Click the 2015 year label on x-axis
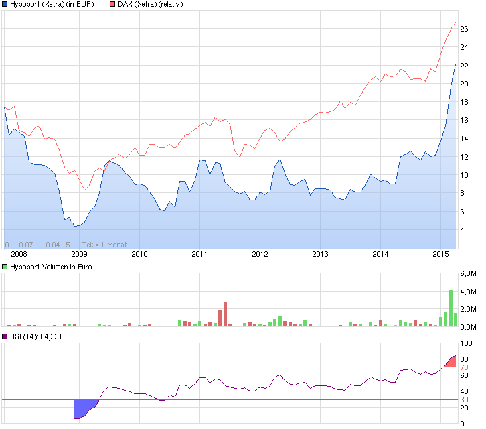This screenshot has height=429, width=486. [x=440, y=254]
